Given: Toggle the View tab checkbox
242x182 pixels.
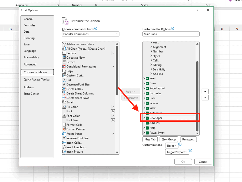Looking at the screenshot, I should pyautogui.click(x=147, y=108).
